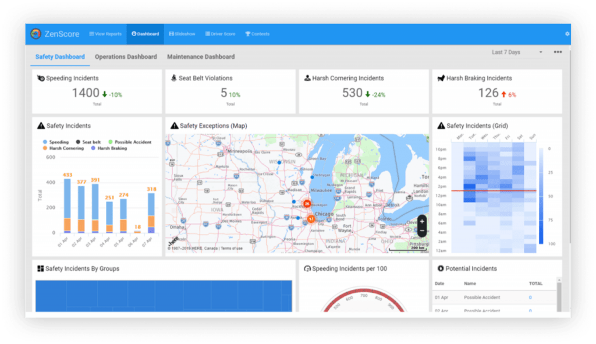Click the Safety Exceptions (Map) warning icon
Viewport: 596px width, 344px height.
click(x=175, y=126)
